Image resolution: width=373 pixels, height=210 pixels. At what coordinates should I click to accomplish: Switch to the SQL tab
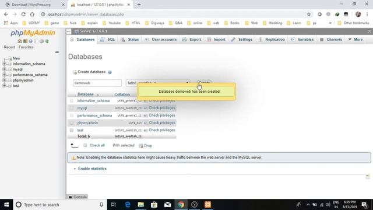108,40
